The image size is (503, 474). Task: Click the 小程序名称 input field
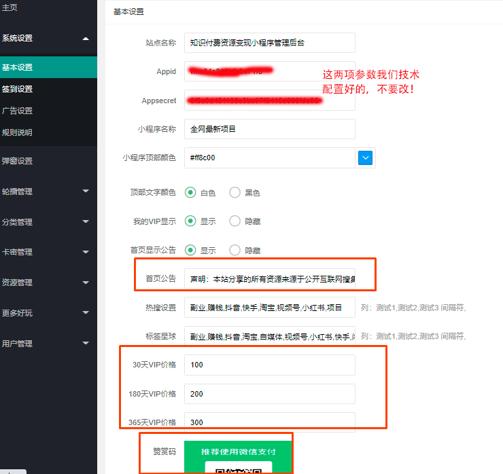coord(269,129)
